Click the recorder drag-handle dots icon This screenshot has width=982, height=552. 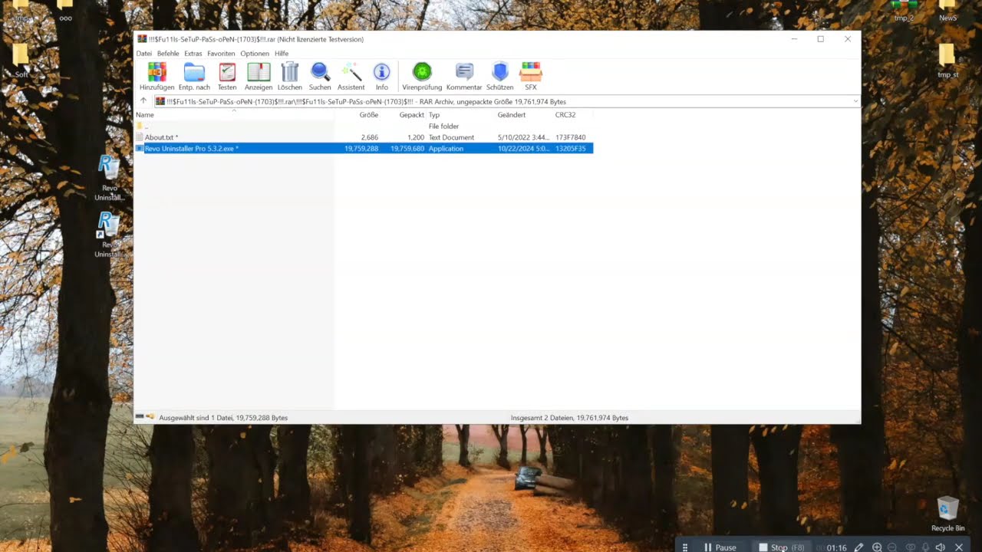point(685,547)
